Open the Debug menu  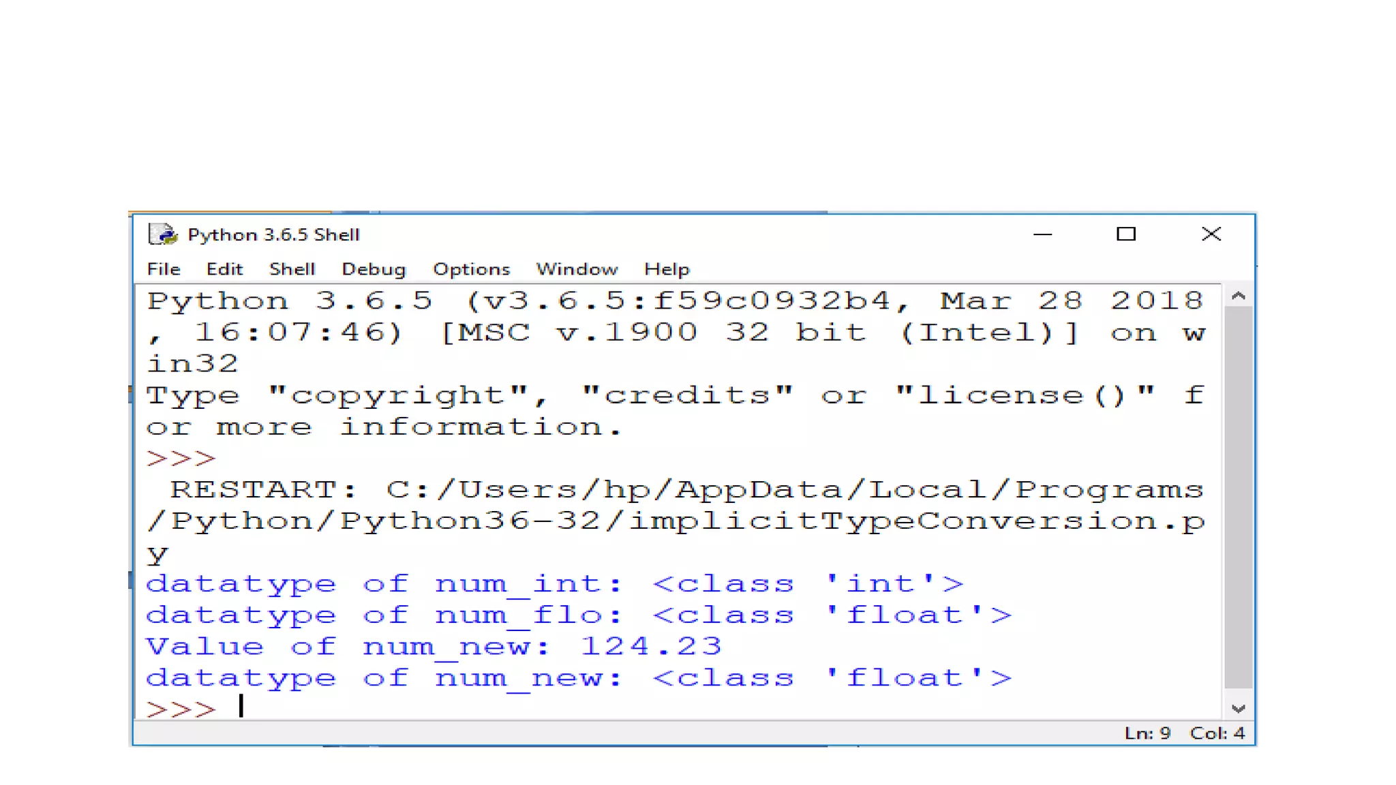374,269
